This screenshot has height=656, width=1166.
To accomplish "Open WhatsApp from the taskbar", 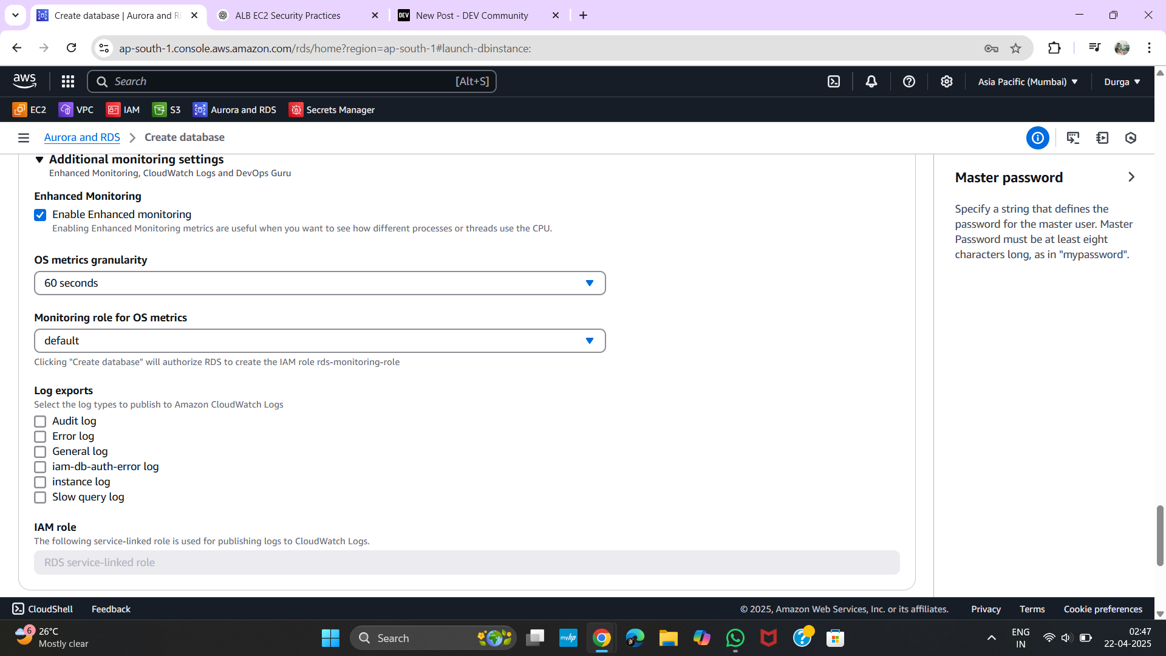I will (x=735, y=638).
